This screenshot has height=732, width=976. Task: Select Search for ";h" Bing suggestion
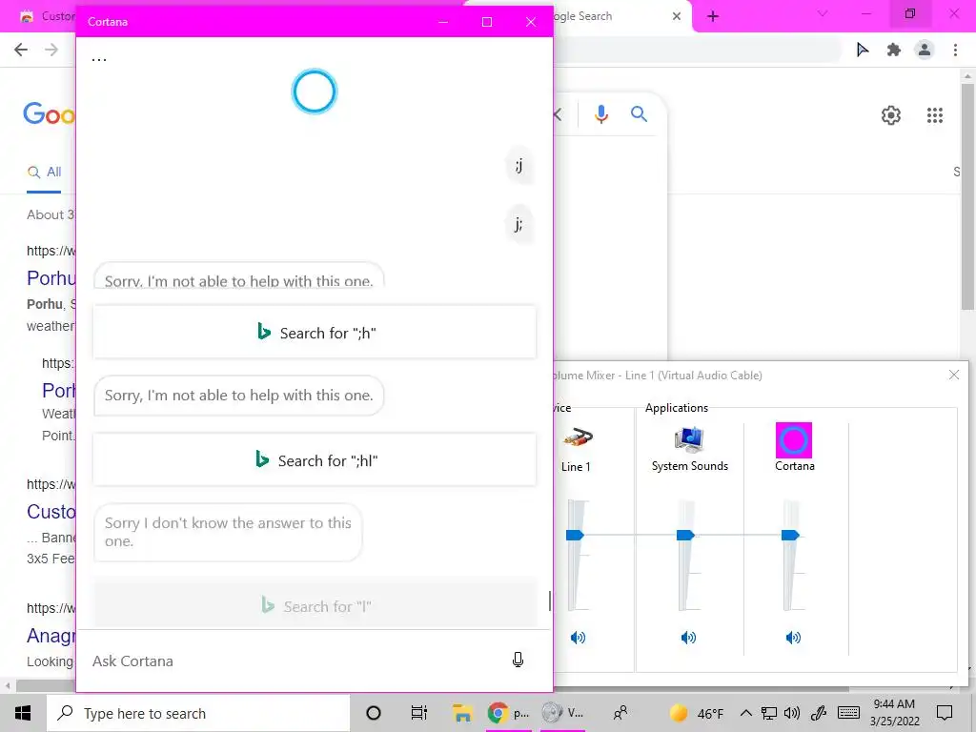[x=315, y=333]
